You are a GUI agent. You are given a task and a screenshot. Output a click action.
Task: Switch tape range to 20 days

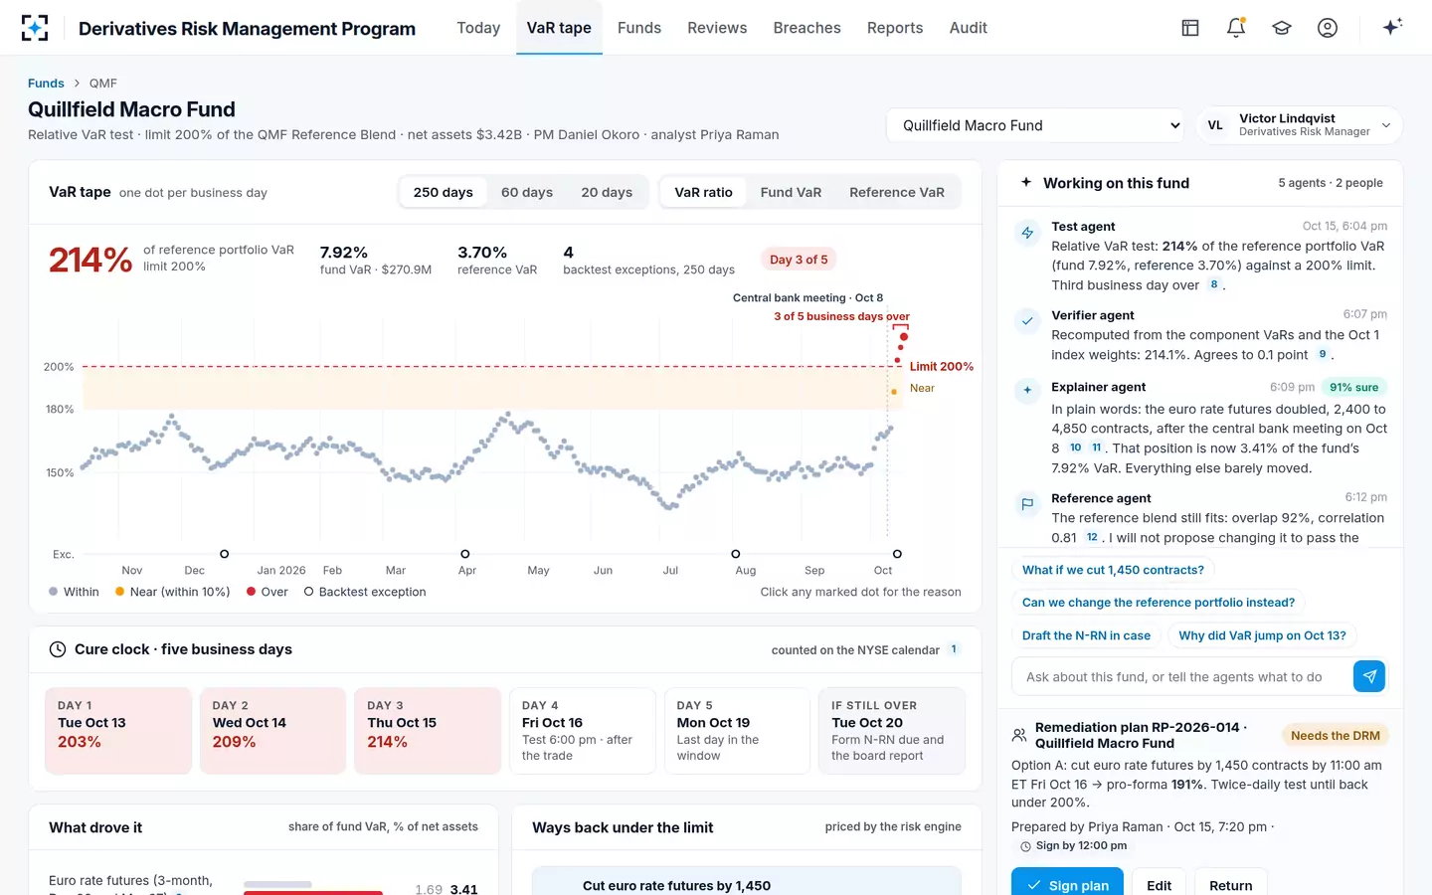pyautogui.click(x=607, y=192)
